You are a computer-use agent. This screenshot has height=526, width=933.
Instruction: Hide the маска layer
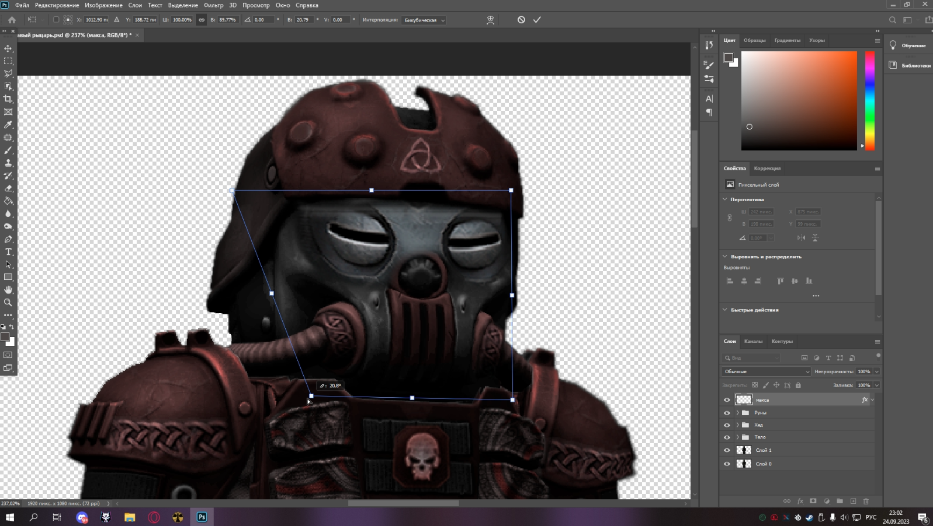click(x=727, y=400)
